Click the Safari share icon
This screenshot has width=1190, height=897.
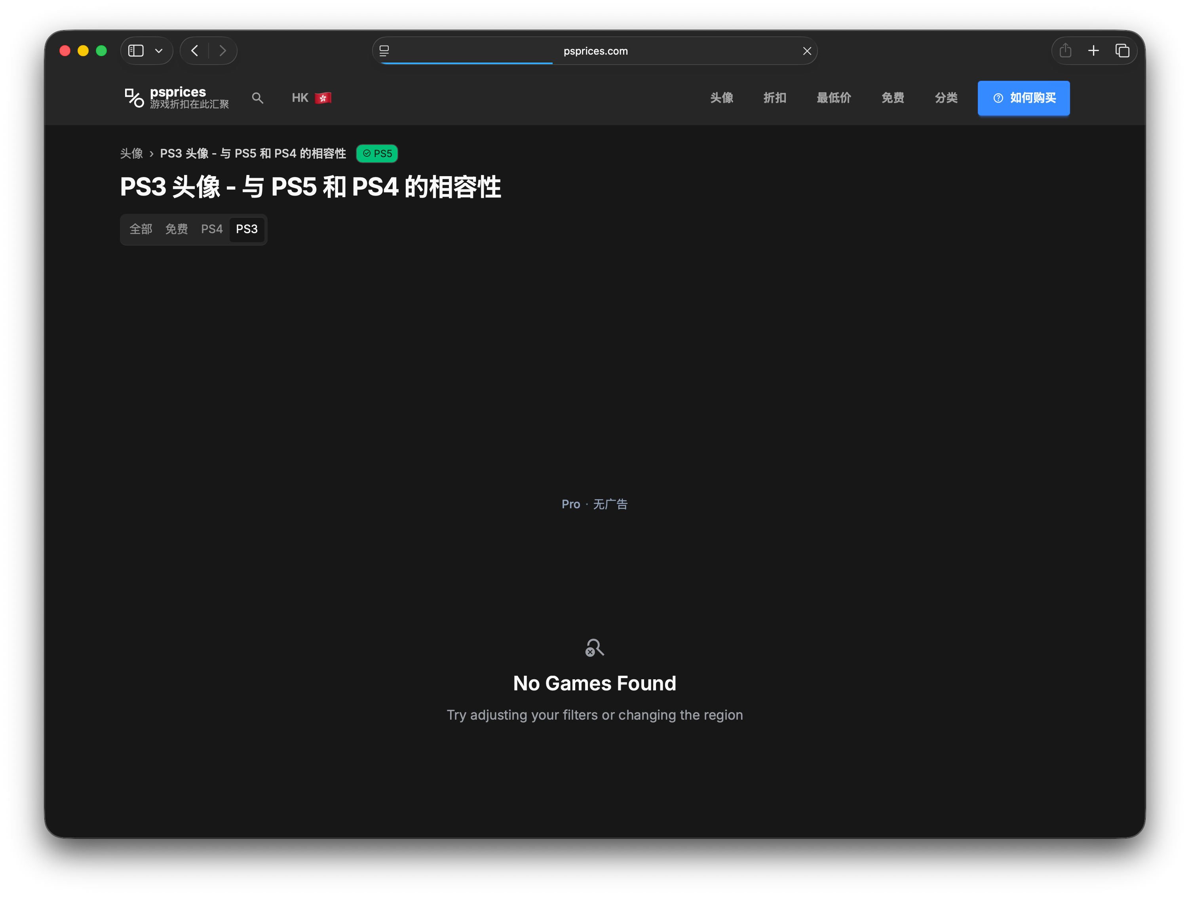[x=1065, y=51]
